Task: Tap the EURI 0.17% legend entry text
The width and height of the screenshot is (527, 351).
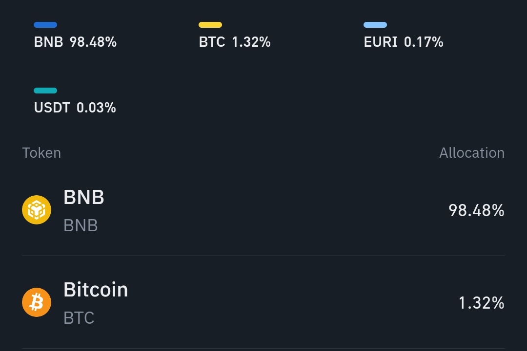Action: [404, 42]
